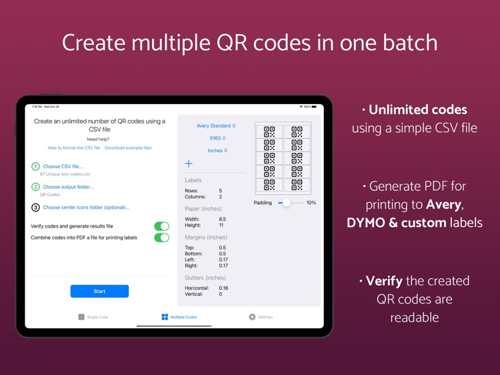Open the 5163 template dropdown

click(217, 138)
